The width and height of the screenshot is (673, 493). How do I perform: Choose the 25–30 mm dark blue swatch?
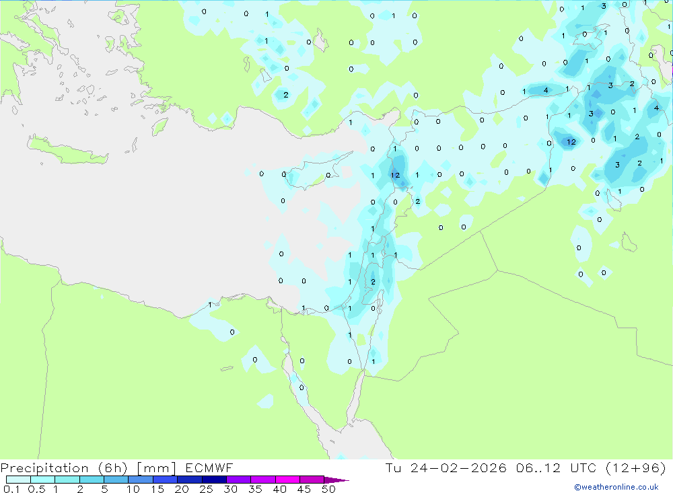tap(214, 480)
